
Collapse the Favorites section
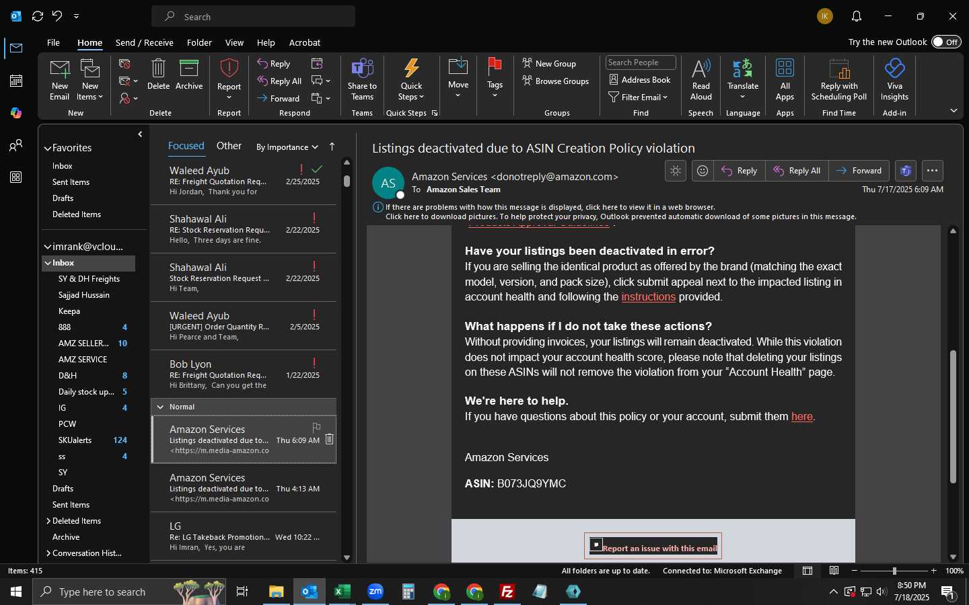[x=48, y=148]
